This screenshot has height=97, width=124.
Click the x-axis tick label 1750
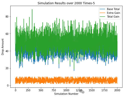click(104, 90)
